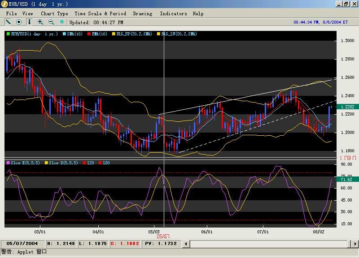Click the scrollbar left arrow button
The width and height of the screenshot is (359, 258).
[x=186, y=244]
